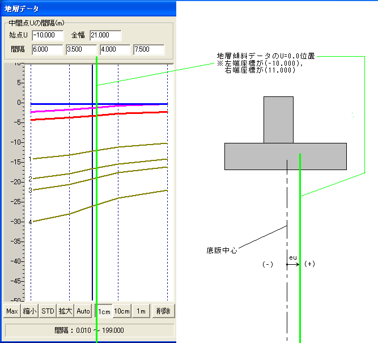Select the interval field showing 7.500
378x343 pixels.
tap(148, 49)
